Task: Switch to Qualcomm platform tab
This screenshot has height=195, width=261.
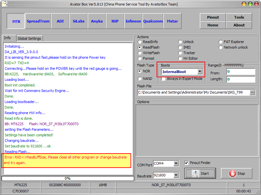Action: pyautogui.click(x=153, y=21)
